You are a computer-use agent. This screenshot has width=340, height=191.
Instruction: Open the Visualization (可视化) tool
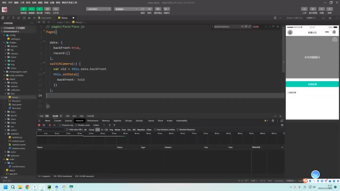(x=48, y=9)
